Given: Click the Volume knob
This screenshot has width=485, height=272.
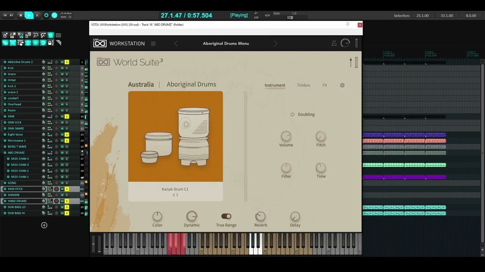Looking at the screenshot, I should (x=286, y=136).
